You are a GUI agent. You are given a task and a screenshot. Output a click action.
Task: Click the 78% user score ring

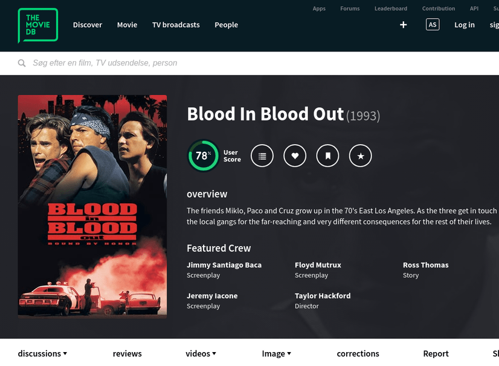point(203,156)
